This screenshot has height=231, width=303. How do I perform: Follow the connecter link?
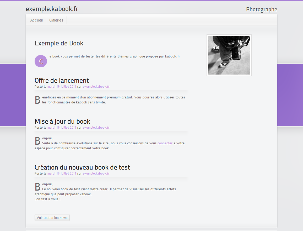click(165, 143)
